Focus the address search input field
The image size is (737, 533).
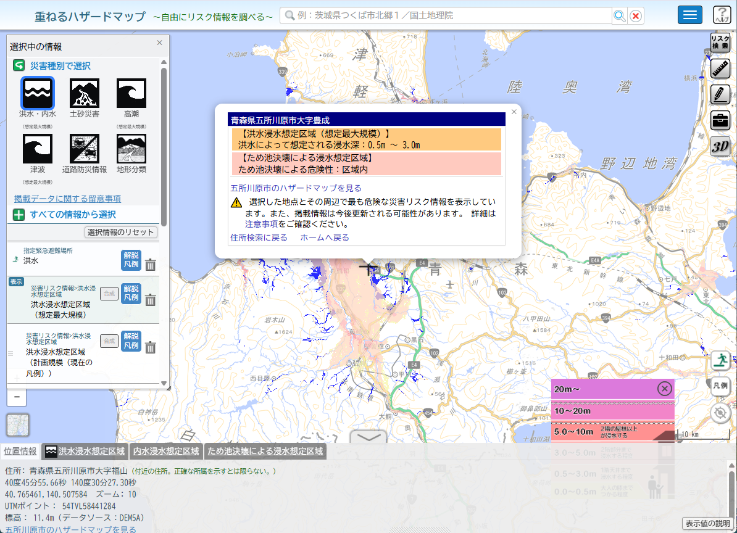pyautogui.click(x=446, y=16)
